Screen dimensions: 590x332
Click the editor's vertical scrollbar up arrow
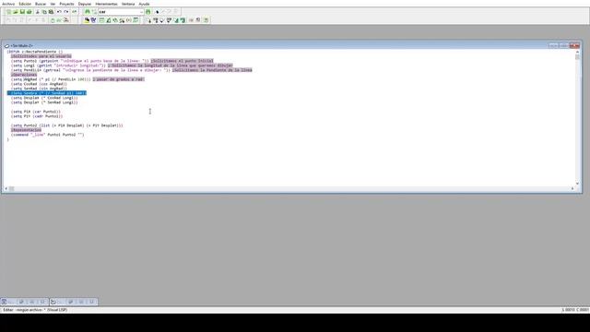coord(578,52)
